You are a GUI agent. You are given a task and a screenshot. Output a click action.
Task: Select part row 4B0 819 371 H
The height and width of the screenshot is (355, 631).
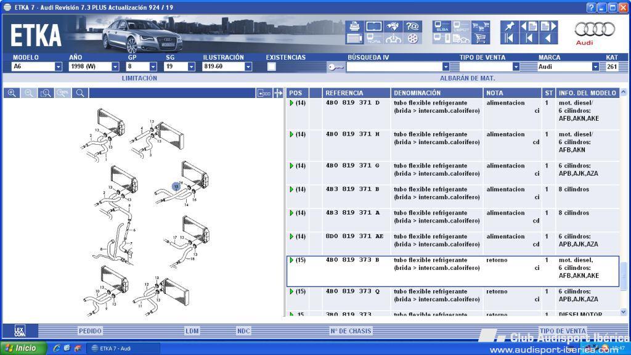[453, 145]
